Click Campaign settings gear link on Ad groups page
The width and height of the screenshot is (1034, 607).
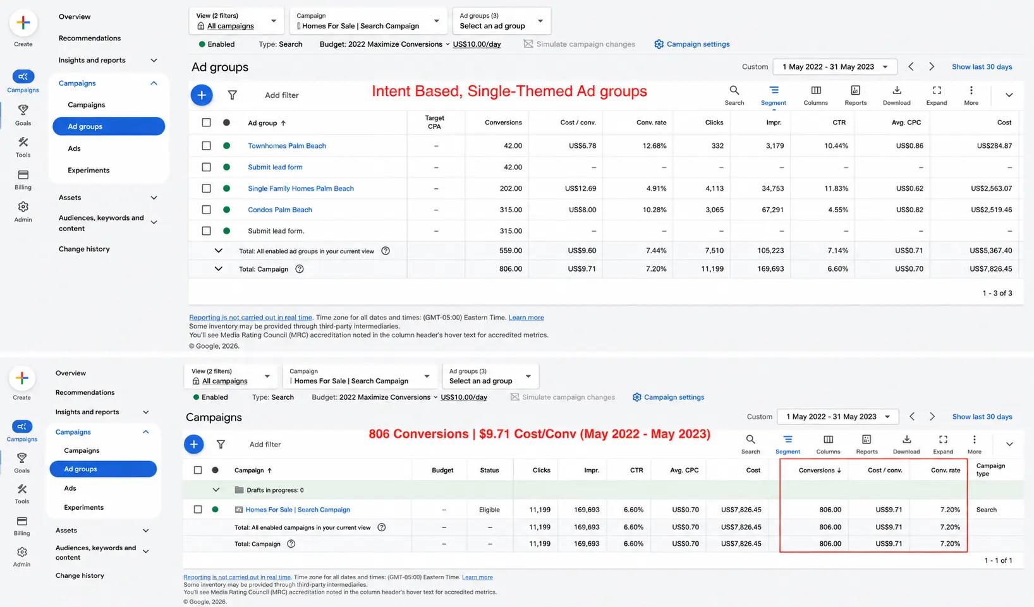tap(692, 44)
